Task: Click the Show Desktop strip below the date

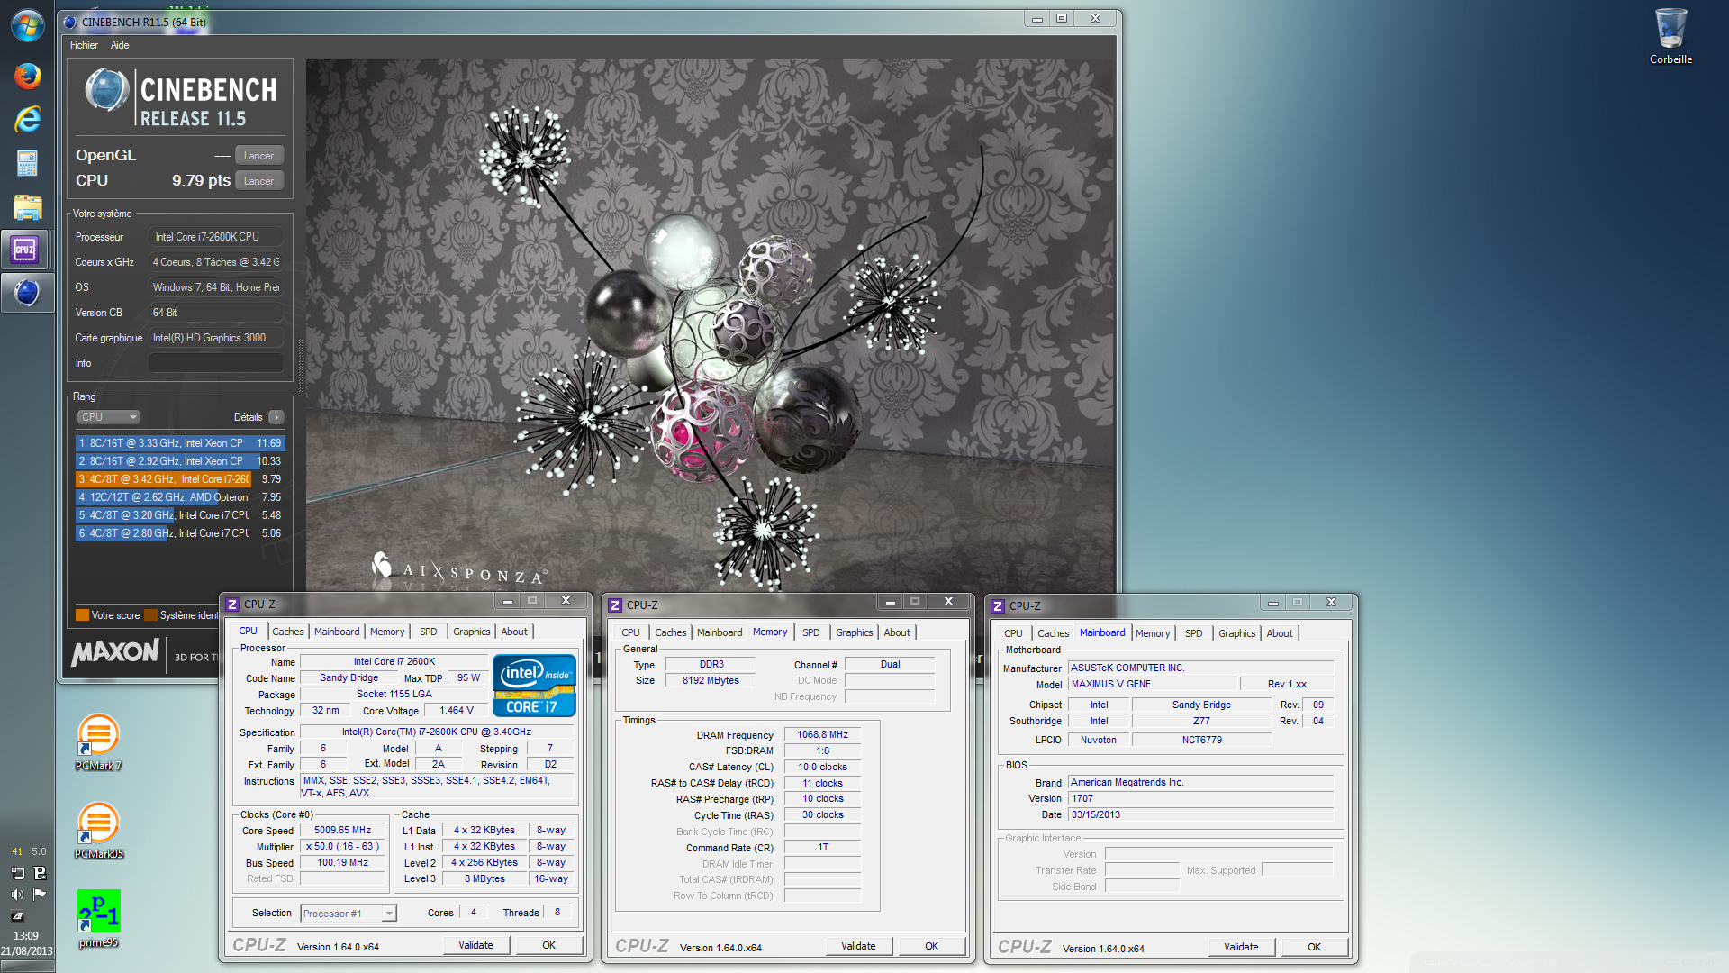Action: point(27,967)
